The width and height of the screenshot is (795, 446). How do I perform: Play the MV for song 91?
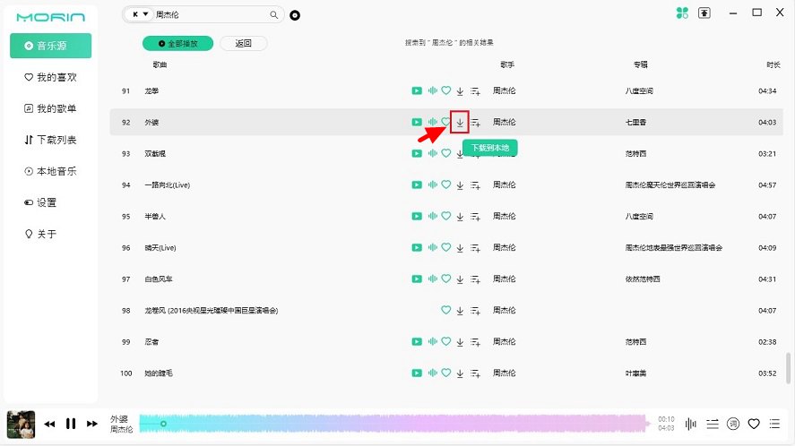[417, 91]
